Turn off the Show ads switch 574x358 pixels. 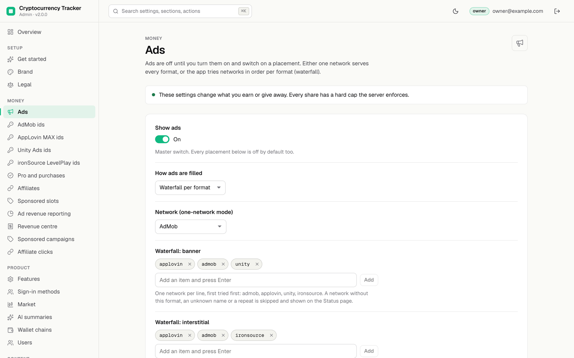[162, 139]
